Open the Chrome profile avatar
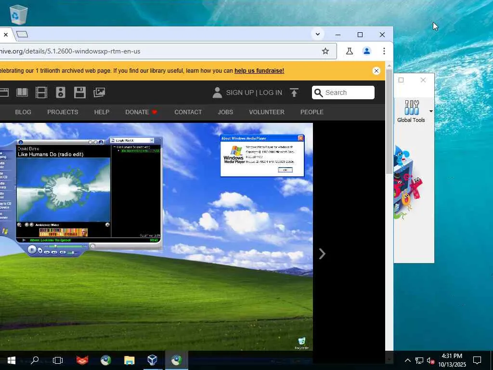493x370 pixels. pyautogui.click(x=366, y=51)
